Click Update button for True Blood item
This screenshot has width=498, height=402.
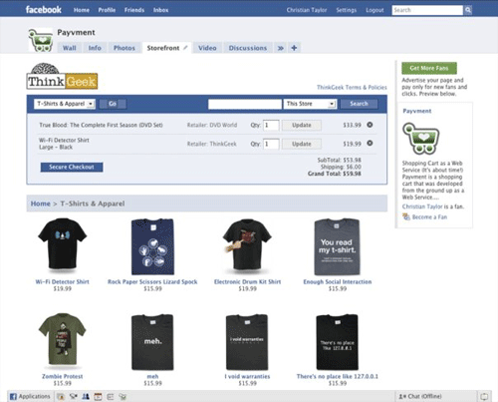(302, 125)
